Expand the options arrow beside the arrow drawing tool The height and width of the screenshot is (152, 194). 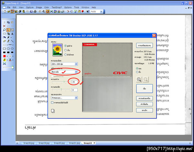click(x=11, y=37)
